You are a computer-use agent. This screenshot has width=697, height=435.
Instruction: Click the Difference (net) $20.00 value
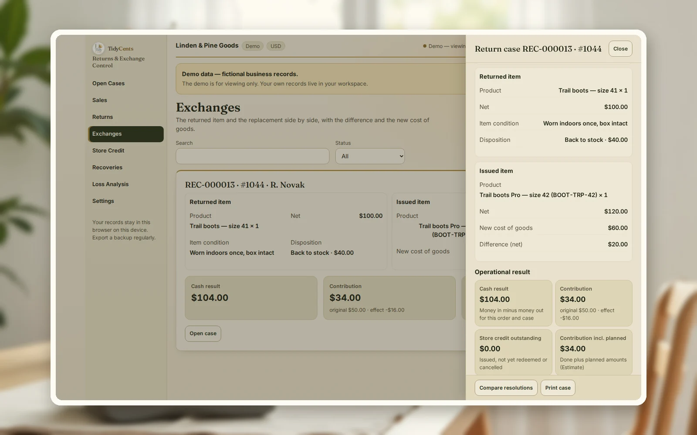click(618, 244)
